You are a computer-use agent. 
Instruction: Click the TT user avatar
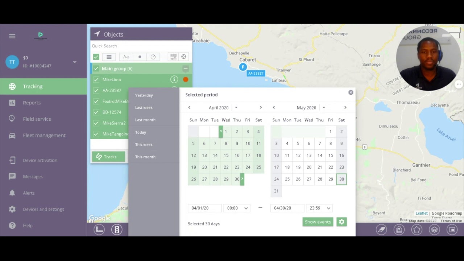(x=12, y=62)
